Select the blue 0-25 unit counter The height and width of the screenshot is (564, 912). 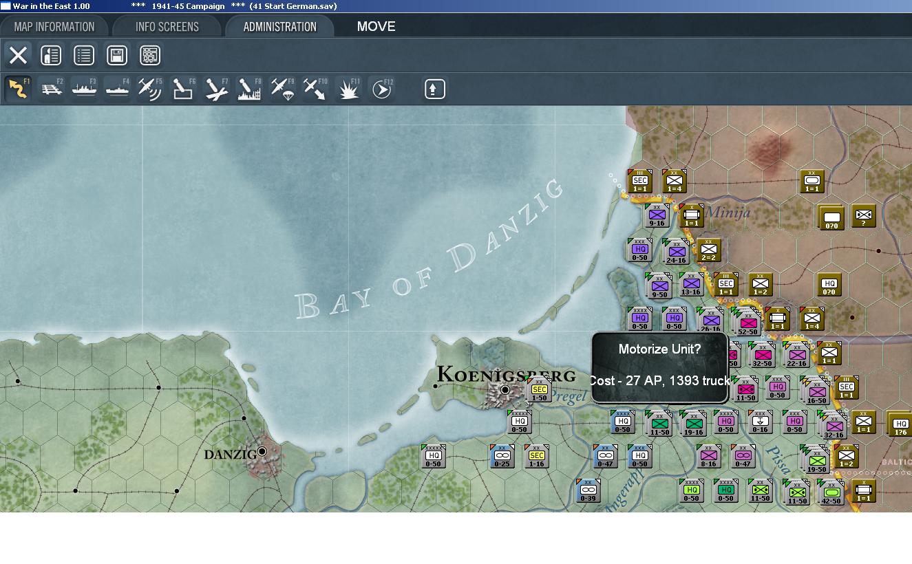[502, 457]
